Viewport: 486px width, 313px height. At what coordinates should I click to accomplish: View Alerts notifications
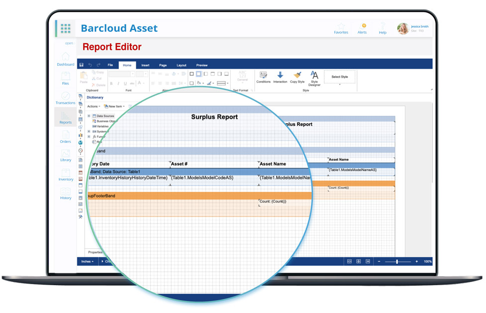pyautogui.click(x=362, y=28)
